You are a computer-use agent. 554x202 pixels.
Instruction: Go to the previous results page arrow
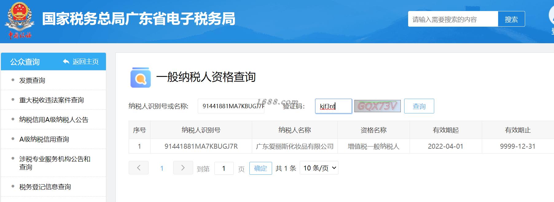point(138,168)
